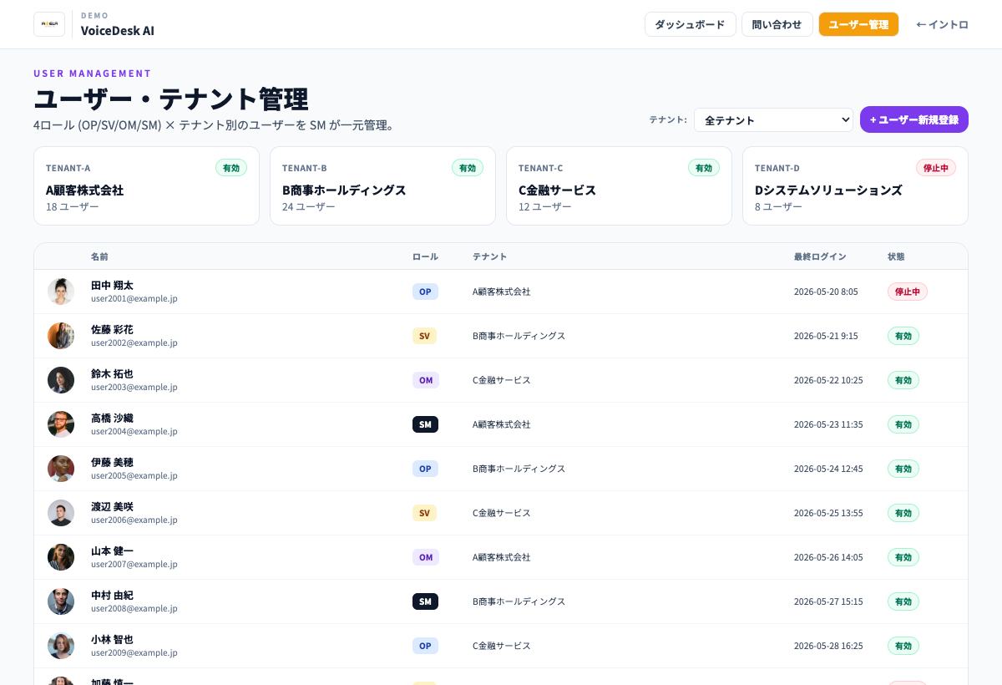Click avatar of 田中 翔太

(x=61, y=292)
